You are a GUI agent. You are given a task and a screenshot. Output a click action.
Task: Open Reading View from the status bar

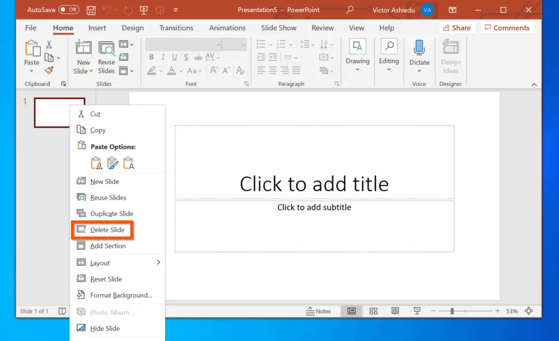[395, 310]
